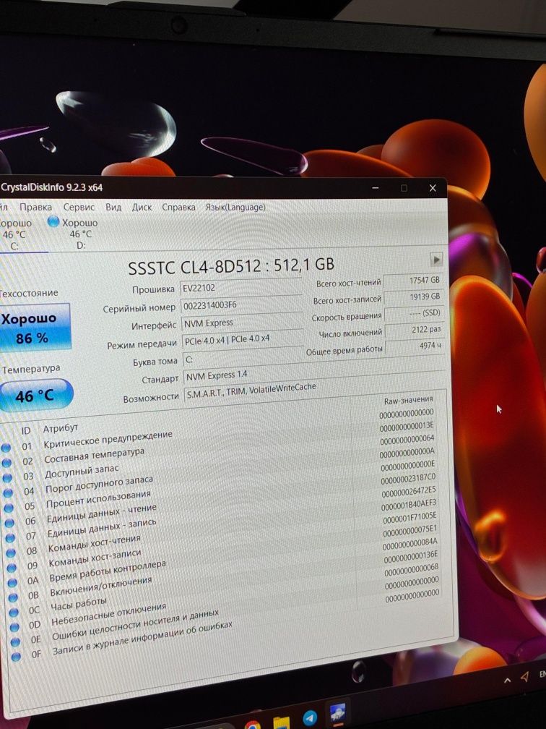Screen dimensions: 546x729
Task: Click status circle of row 02 Составная температура
Action: 7,463
